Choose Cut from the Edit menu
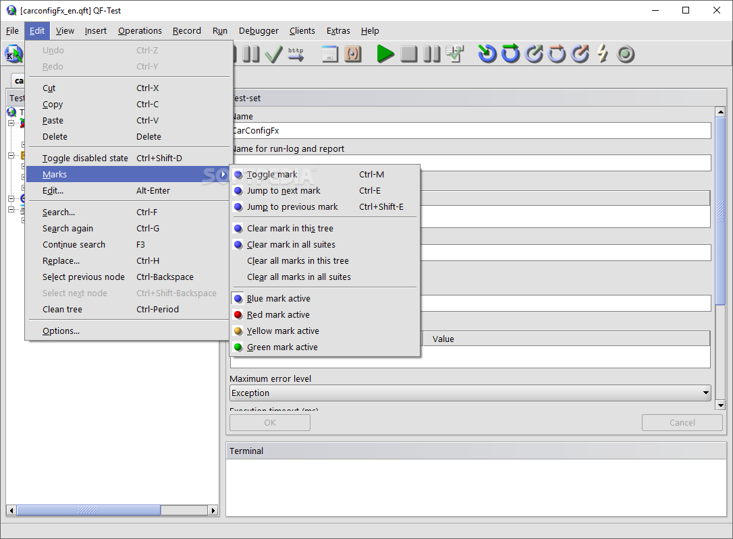733x539 pixels. point(128,88)
